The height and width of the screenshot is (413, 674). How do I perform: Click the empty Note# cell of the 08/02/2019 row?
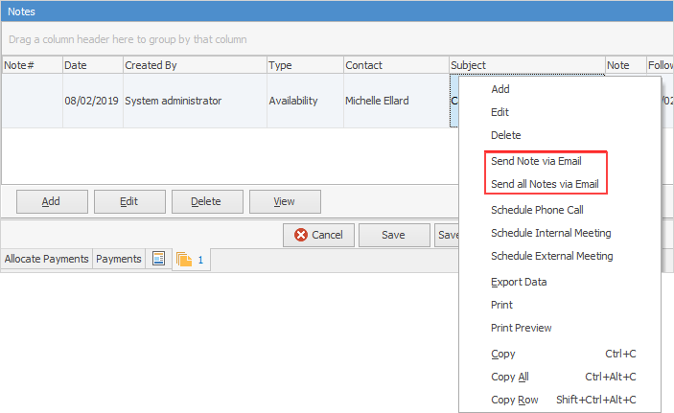click(33, 101)
